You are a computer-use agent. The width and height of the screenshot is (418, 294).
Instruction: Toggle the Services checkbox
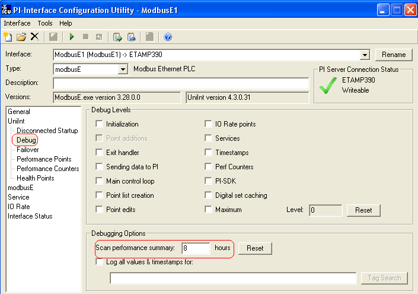[x=208, y=138]
